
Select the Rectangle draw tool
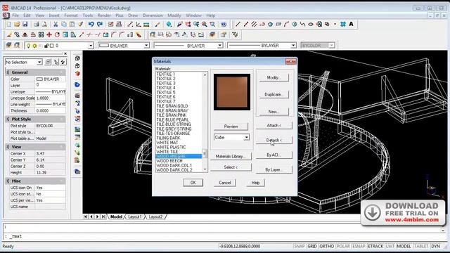tap(278, 25)
